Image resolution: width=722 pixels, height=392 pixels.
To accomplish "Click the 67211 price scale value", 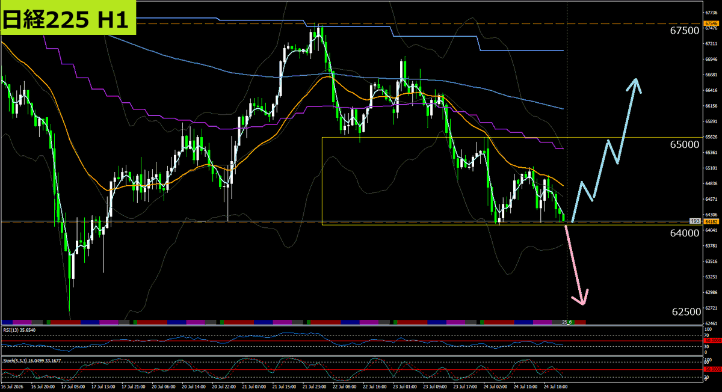I will pyautogui.click(x=711, y=44).
